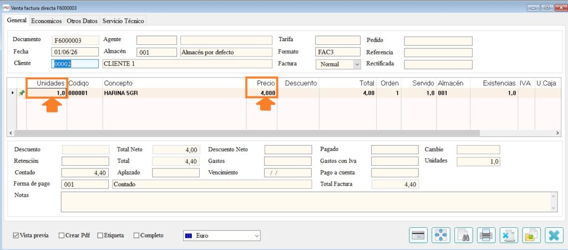568x250 pixels.
Task: Click the Tarifa input field
Action: pos(338,40)
